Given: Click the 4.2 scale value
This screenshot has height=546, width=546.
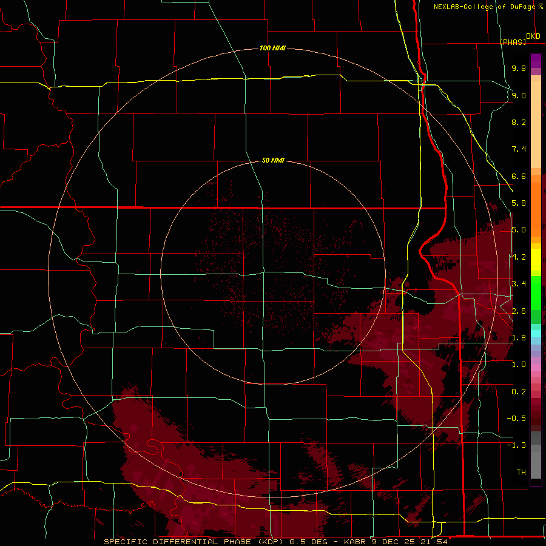Looking at the screenshot, I should pos(519,257).
